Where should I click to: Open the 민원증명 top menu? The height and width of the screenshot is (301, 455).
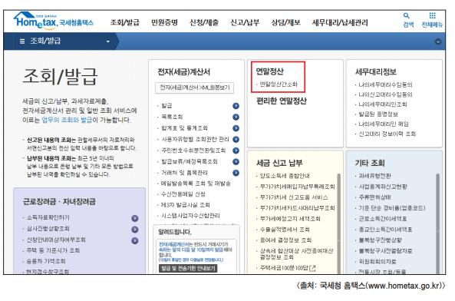[164, 22]
